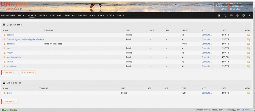Open the VMs menu item
The width and height of the screenshot is (255, 112).
92,16
